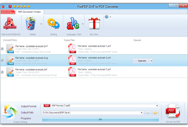This screenshot has width=188, height=127.
Task: Uncheck the autodesk-autocad.dwf checkbox
Action: [x=2, y=49]
